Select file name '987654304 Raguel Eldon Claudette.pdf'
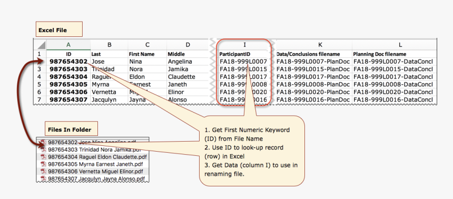453x199 pixels. (x=97, y=157)
